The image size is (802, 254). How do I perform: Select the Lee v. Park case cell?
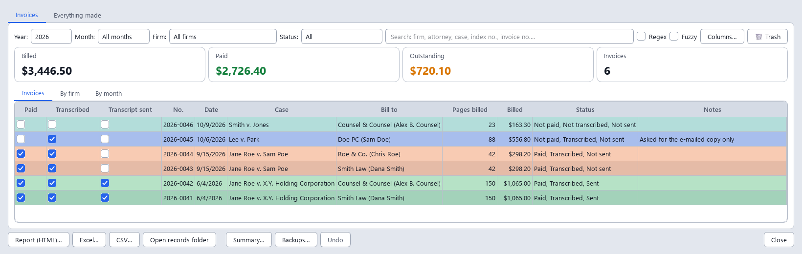[x=282, y=139]
